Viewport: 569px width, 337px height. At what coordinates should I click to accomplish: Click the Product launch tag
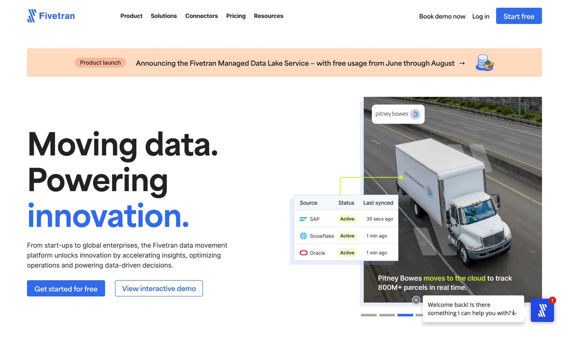click(x=100, y=63)
